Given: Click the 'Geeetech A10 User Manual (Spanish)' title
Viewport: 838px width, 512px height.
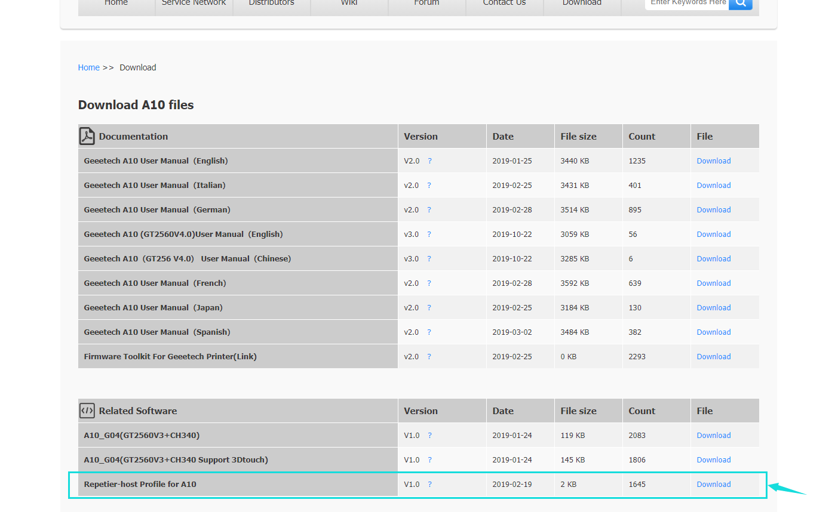Looking at the screenshot, I should (157, 332).
